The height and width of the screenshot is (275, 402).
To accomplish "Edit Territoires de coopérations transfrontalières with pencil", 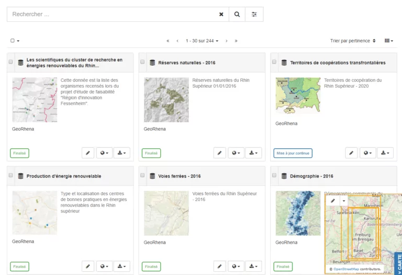I will [352, 153].
